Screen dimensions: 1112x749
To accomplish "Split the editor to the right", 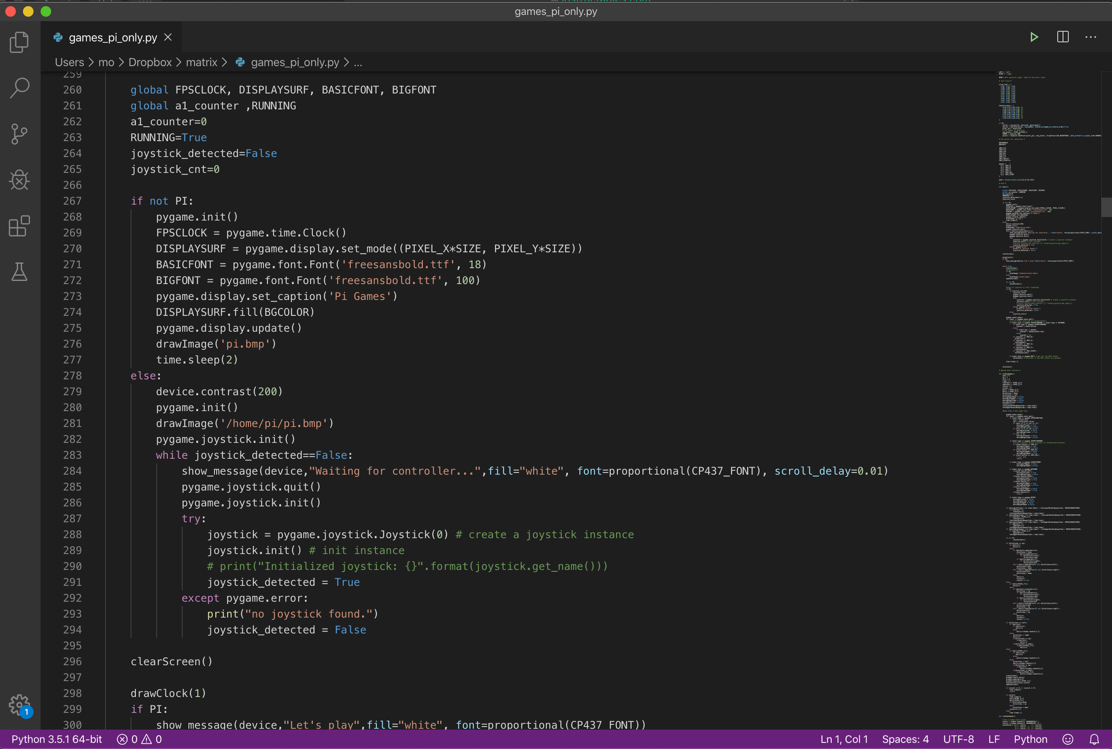I will point(1063,37).
